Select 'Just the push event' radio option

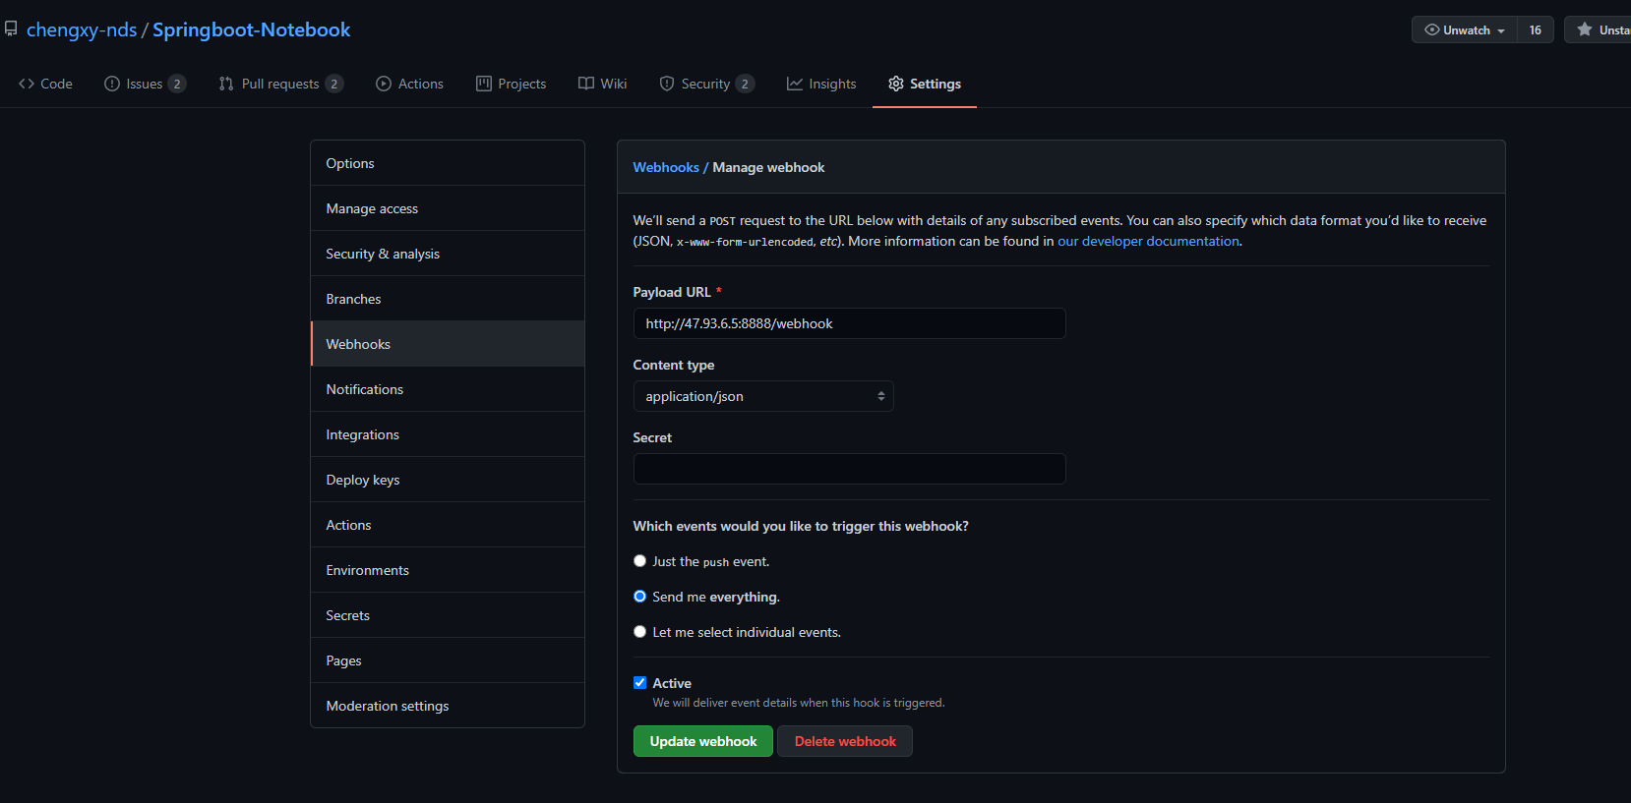point(640,561)
